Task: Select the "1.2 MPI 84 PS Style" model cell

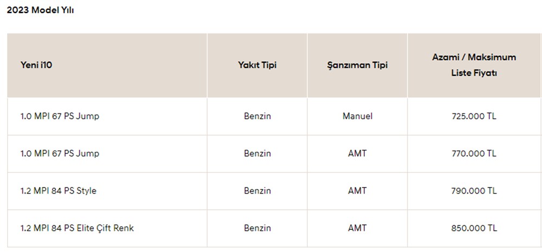Action: click(x=58, y=191)
